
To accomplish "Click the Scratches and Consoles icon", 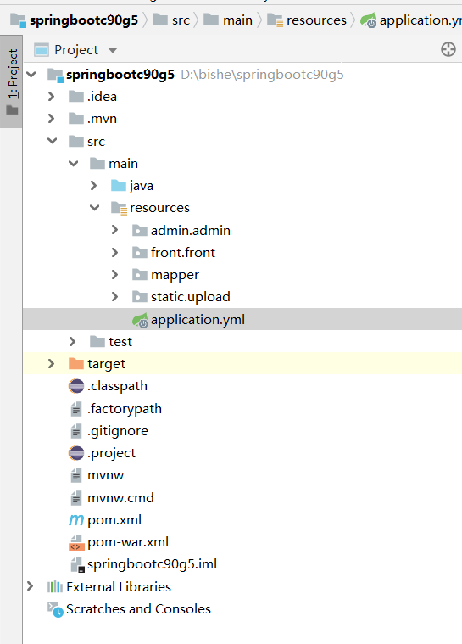I will [x=55, y=609].
